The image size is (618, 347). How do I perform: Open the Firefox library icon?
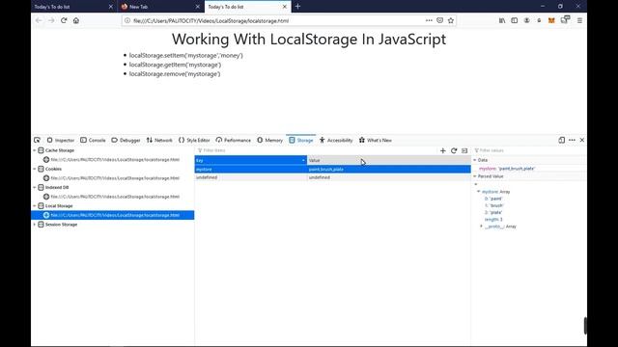[x=502, y=20]
